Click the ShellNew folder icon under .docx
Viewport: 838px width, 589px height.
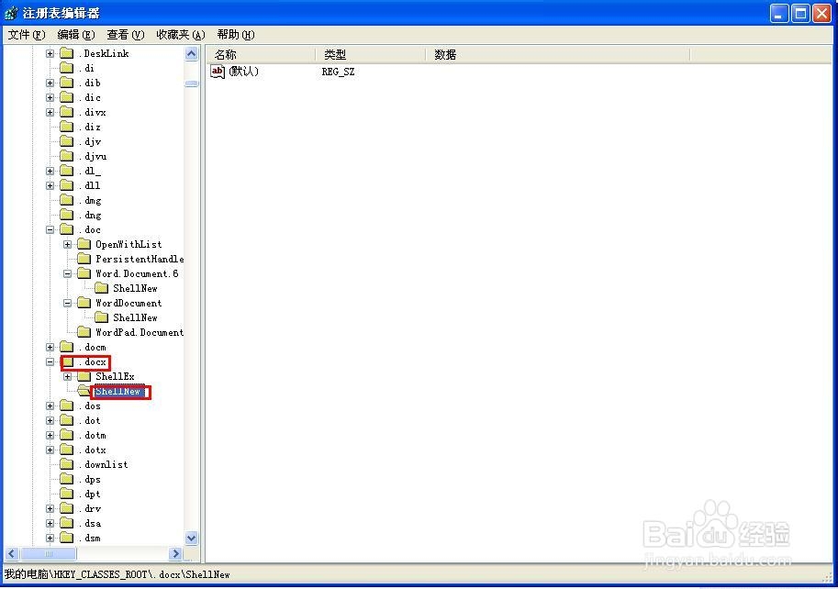84,392
